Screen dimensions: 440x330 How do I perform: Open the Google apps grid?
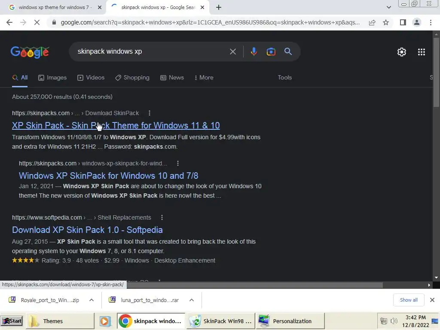pos(422,52)
